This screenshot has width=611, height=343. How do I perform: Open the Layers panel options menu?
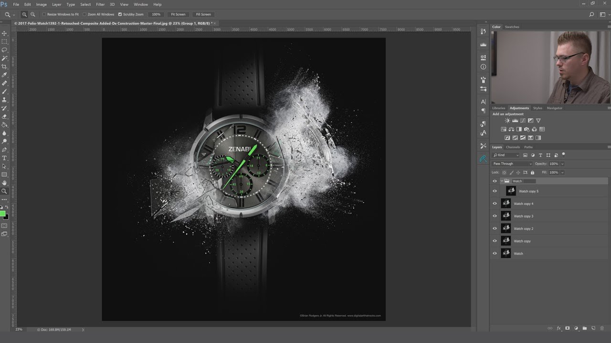coord(608,147)
